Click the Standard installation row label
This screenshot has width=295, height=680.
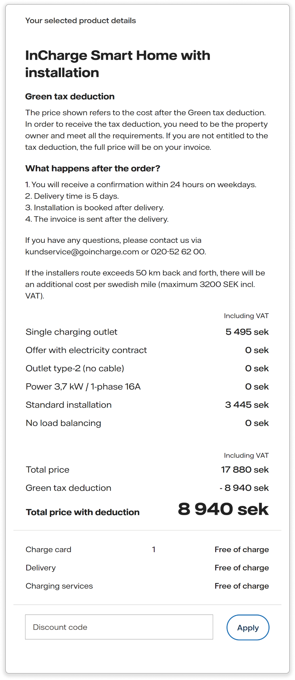click(x=68, y=405)
